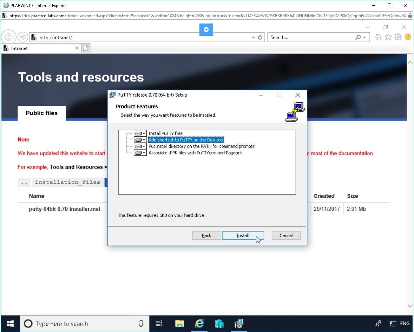Open Task View on taskbar
Viewport: 414px width, 332px height.
(159, 324)
